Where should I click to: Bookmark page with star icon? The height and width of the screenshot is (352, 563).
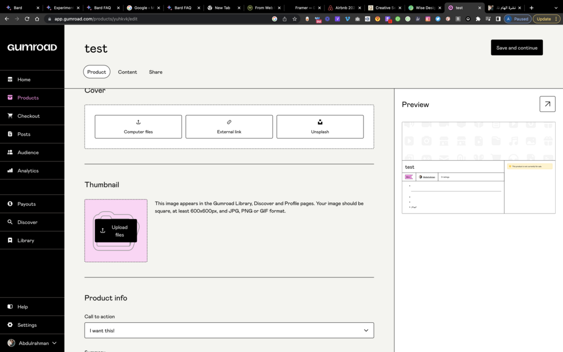click(295, 18)
